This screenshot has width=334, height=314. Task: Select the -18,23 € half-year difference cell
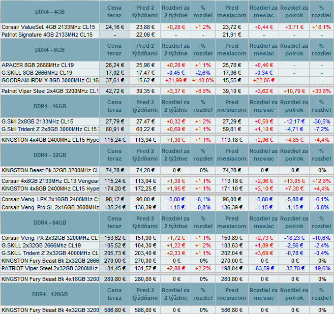click(x=294, y=238)
